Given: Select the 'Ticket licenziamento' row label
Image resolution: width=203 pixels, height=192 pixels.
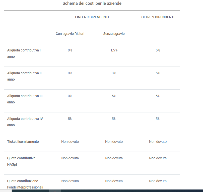Looking at the screenshot, I should pos(23,142).
